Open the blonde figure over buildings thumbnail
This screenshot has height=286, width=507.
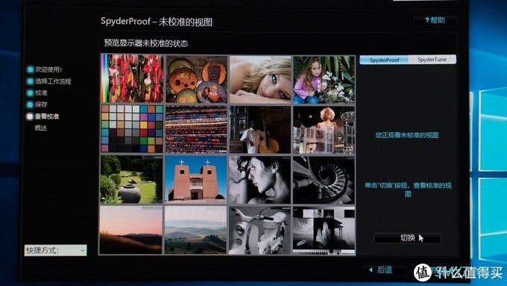pos(324,130)
